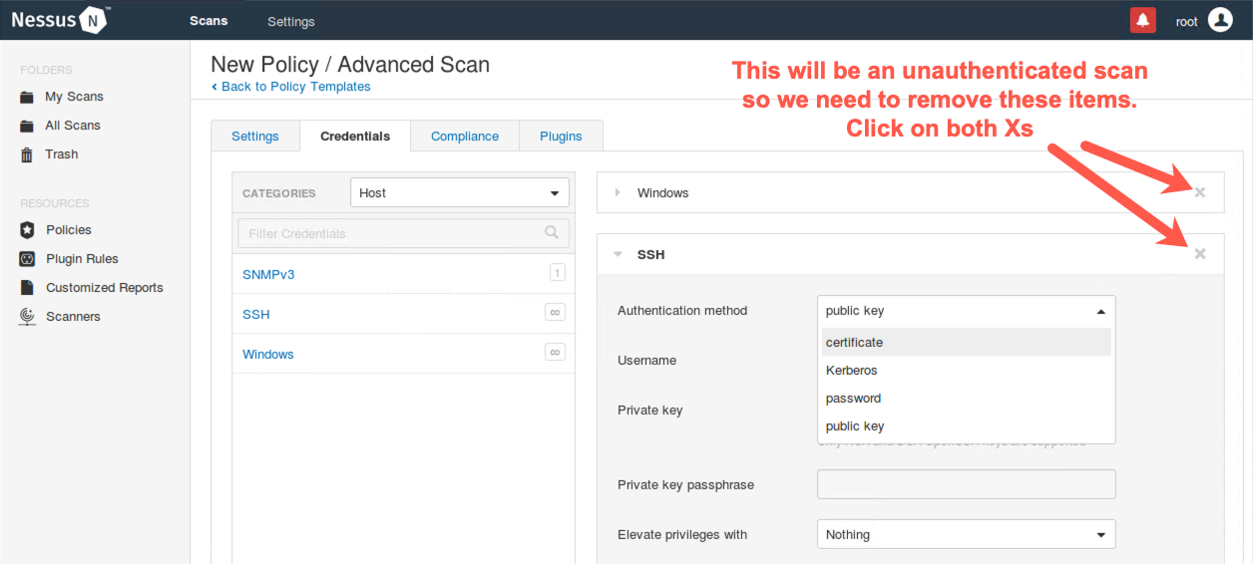
Task: Open the Elevate privileges with dropdown
Action: pos(966,534)
